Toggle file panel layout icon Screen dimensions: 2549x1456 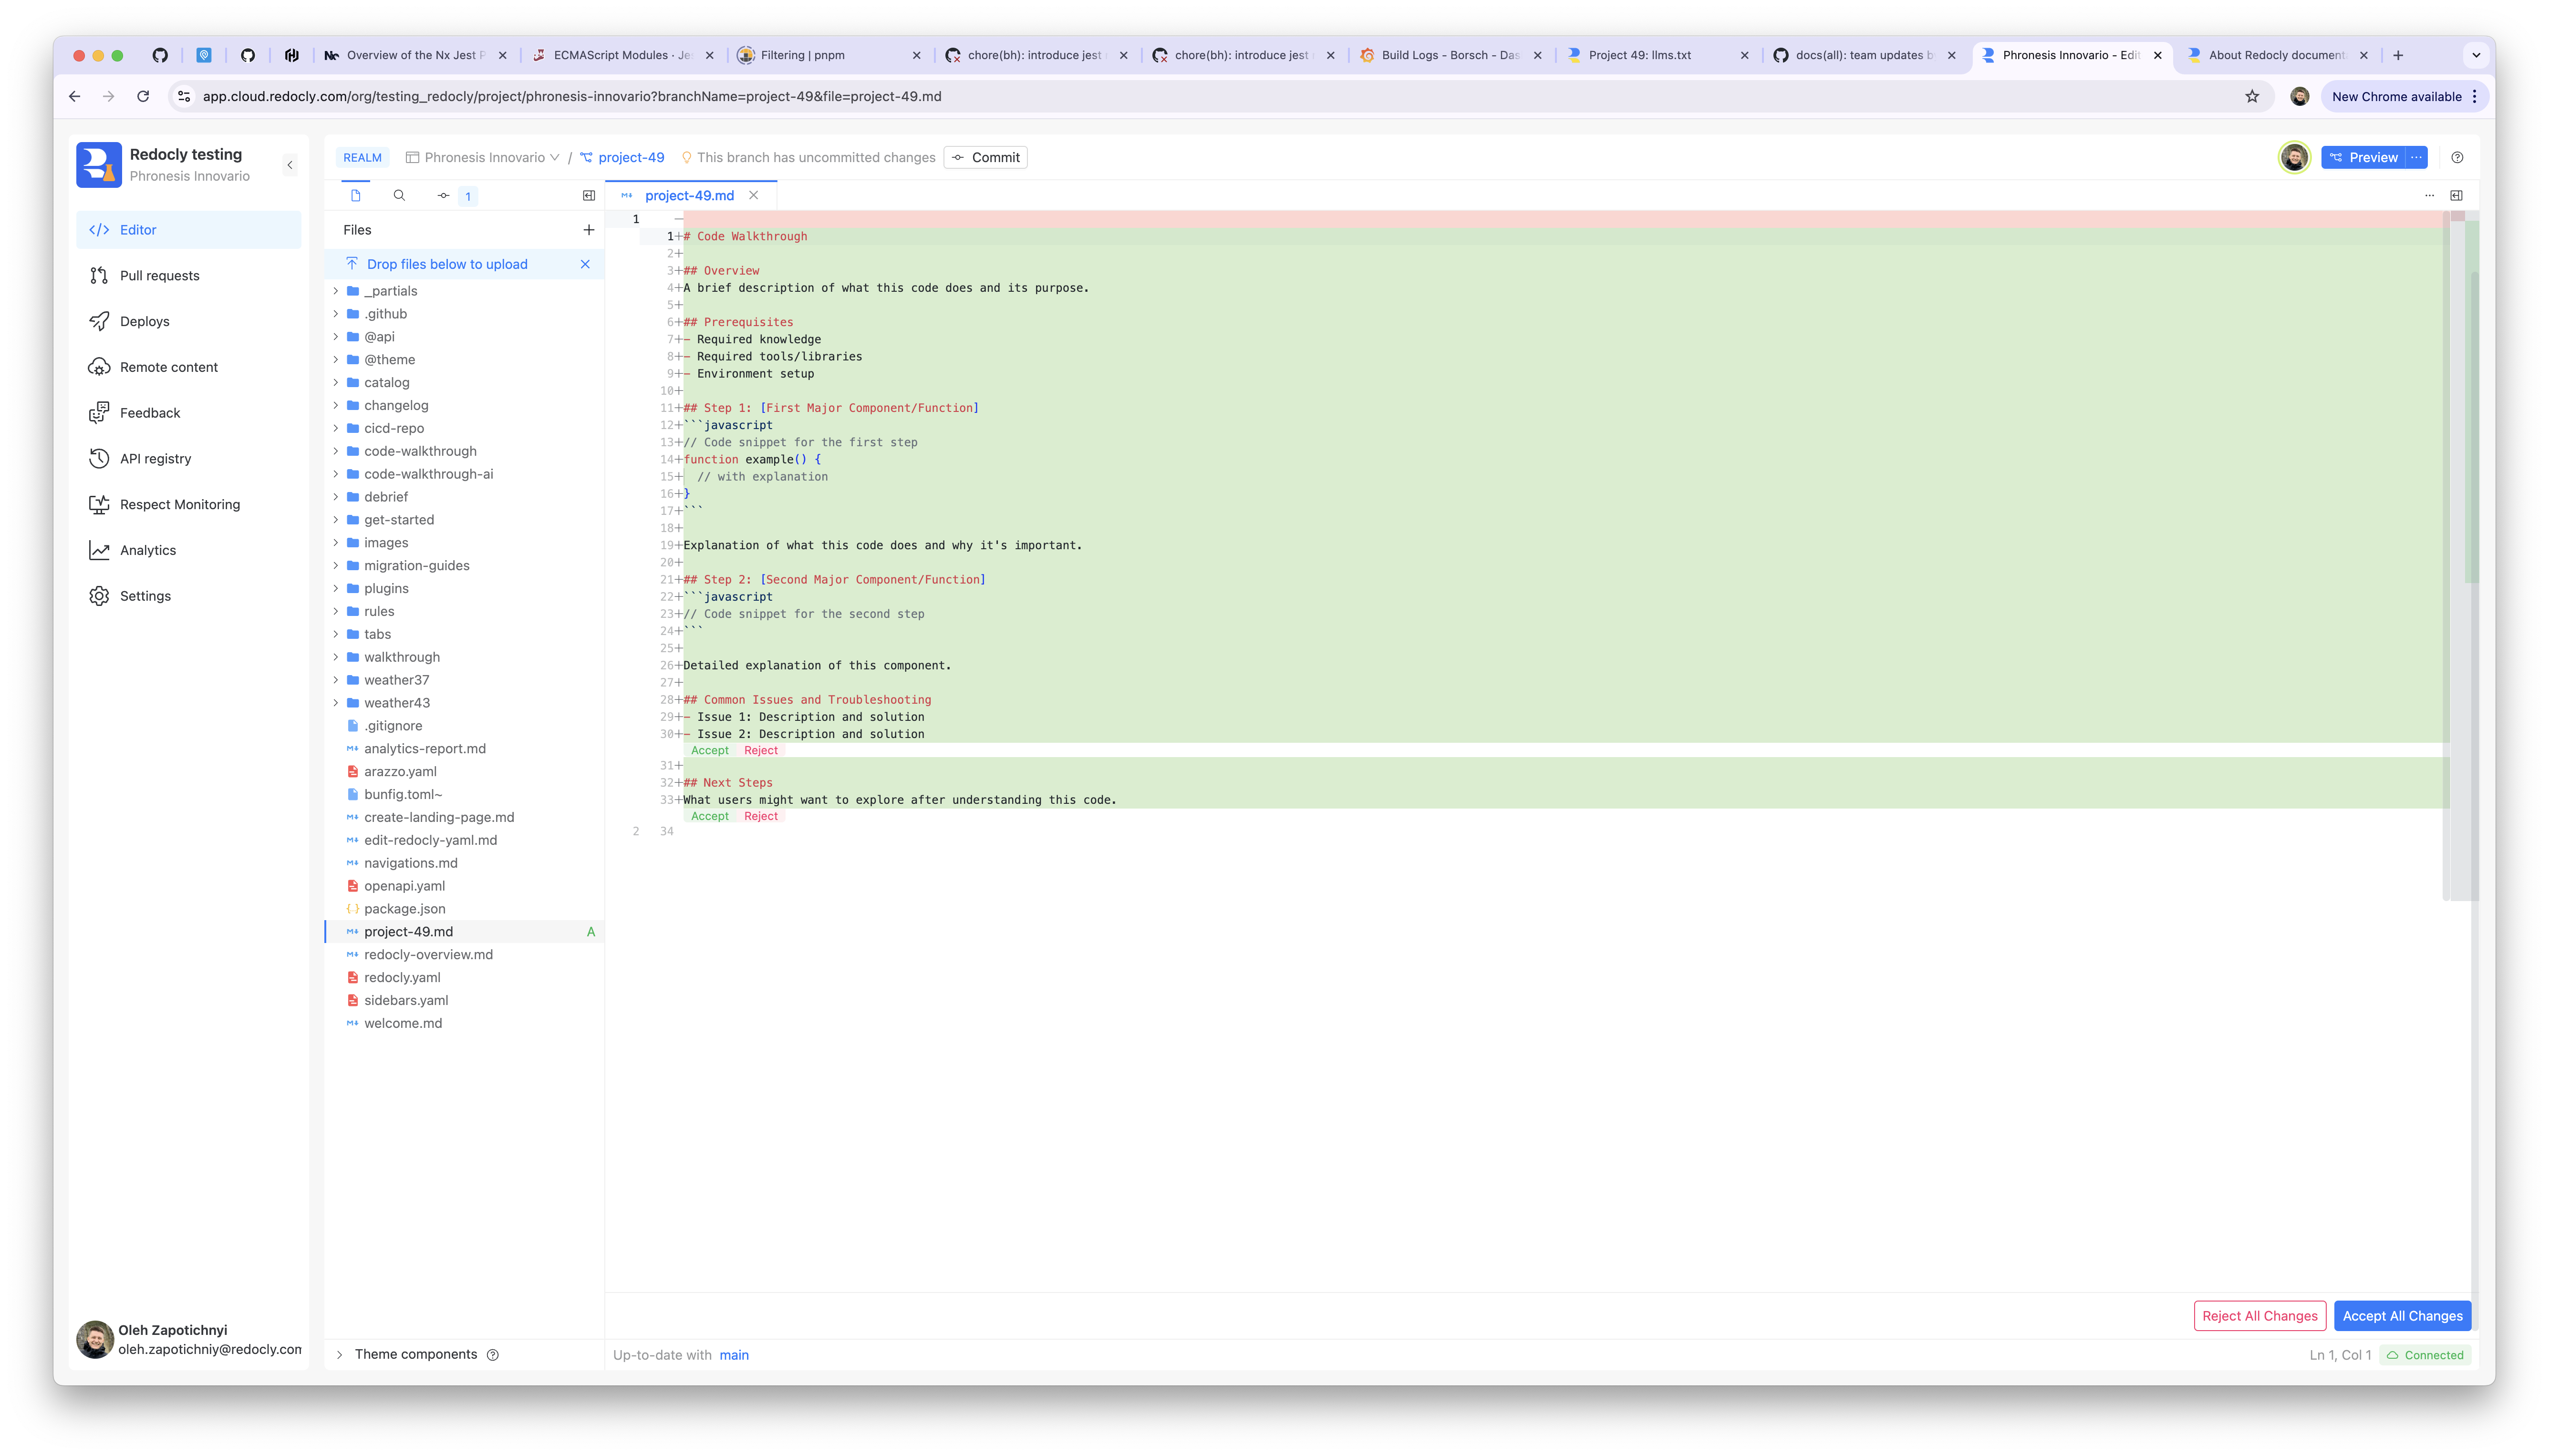(589, 196)
